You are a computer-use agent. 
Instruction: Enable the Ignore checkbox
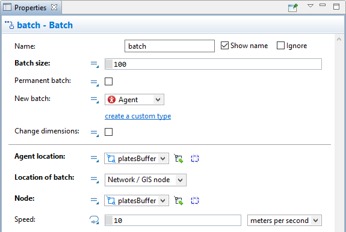pos(280,46)
